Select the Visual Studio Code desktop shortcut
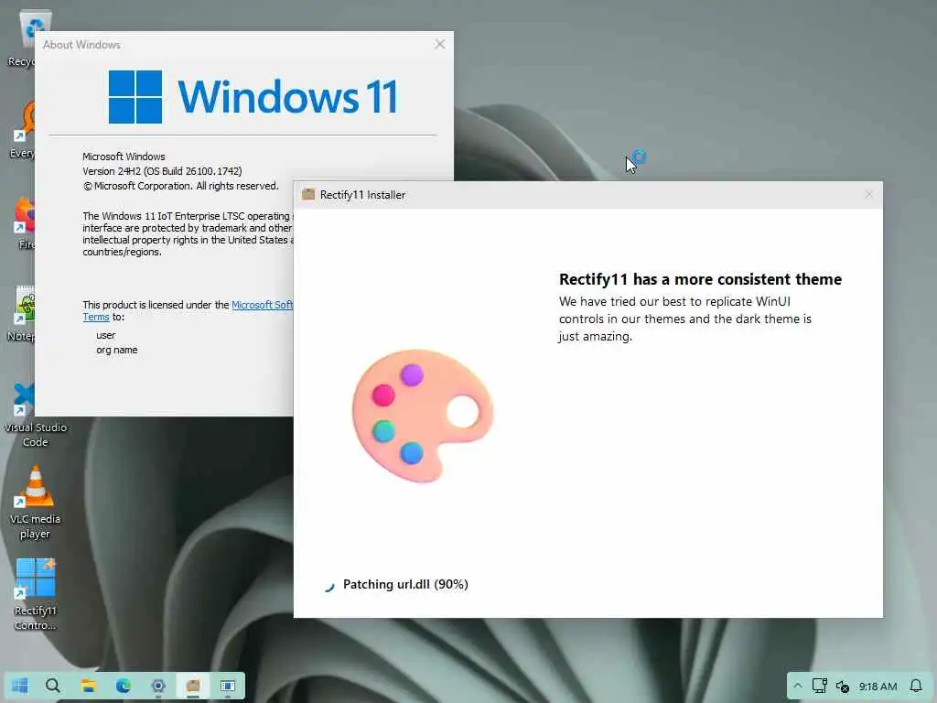The height and width of the screenshot is (703, 937). (x=36, y=414)
